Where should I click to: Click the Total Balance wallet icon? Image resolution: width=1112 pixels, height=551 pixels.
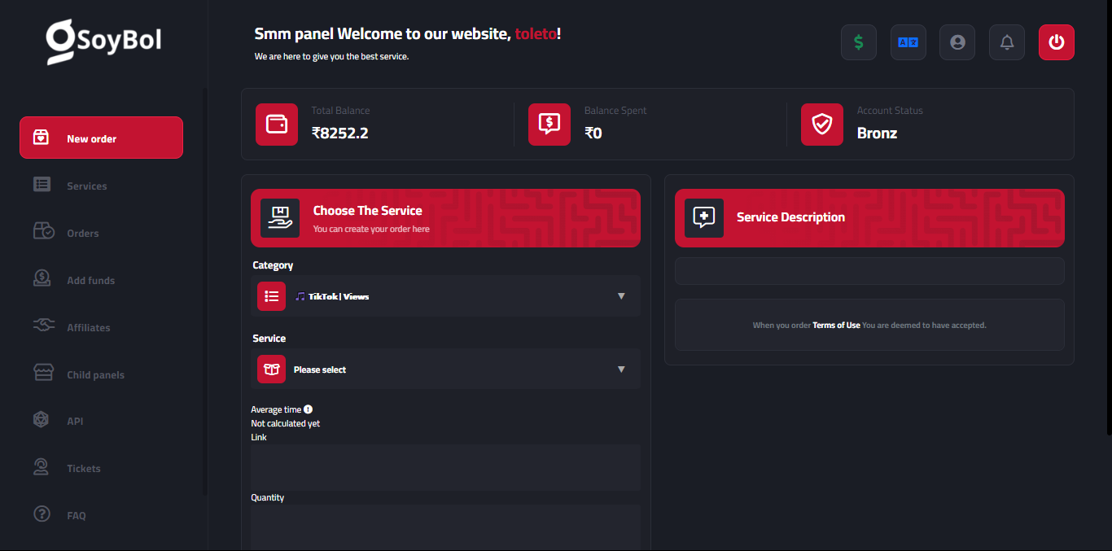[x=277, y=125]
